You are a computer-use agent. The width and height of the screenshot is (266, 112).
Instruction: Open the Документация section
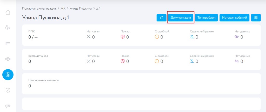click(x=181, y=18)
